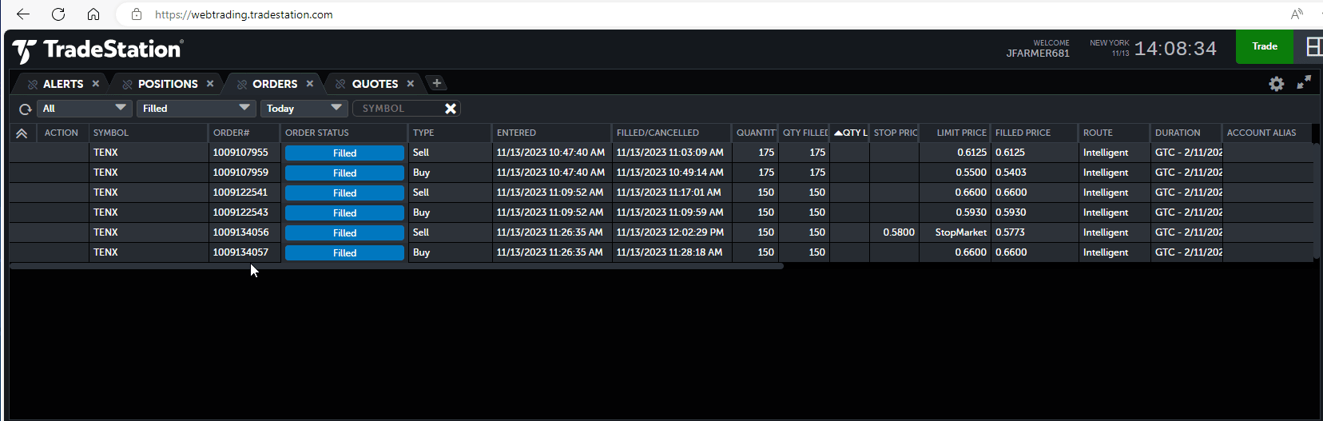Image resolution: width=1323 pixels, height=421 pixels.
Task: Click link icon on Quotes tab
Action: pos(341,84)
